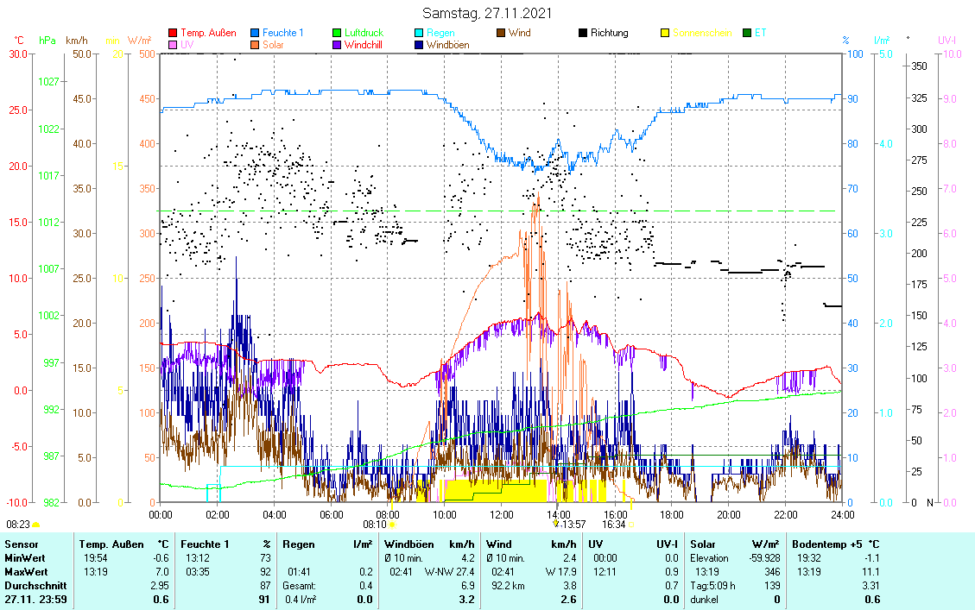Select the purple Windchill legend swatch

pyautogui.click(x=337, y=45)
